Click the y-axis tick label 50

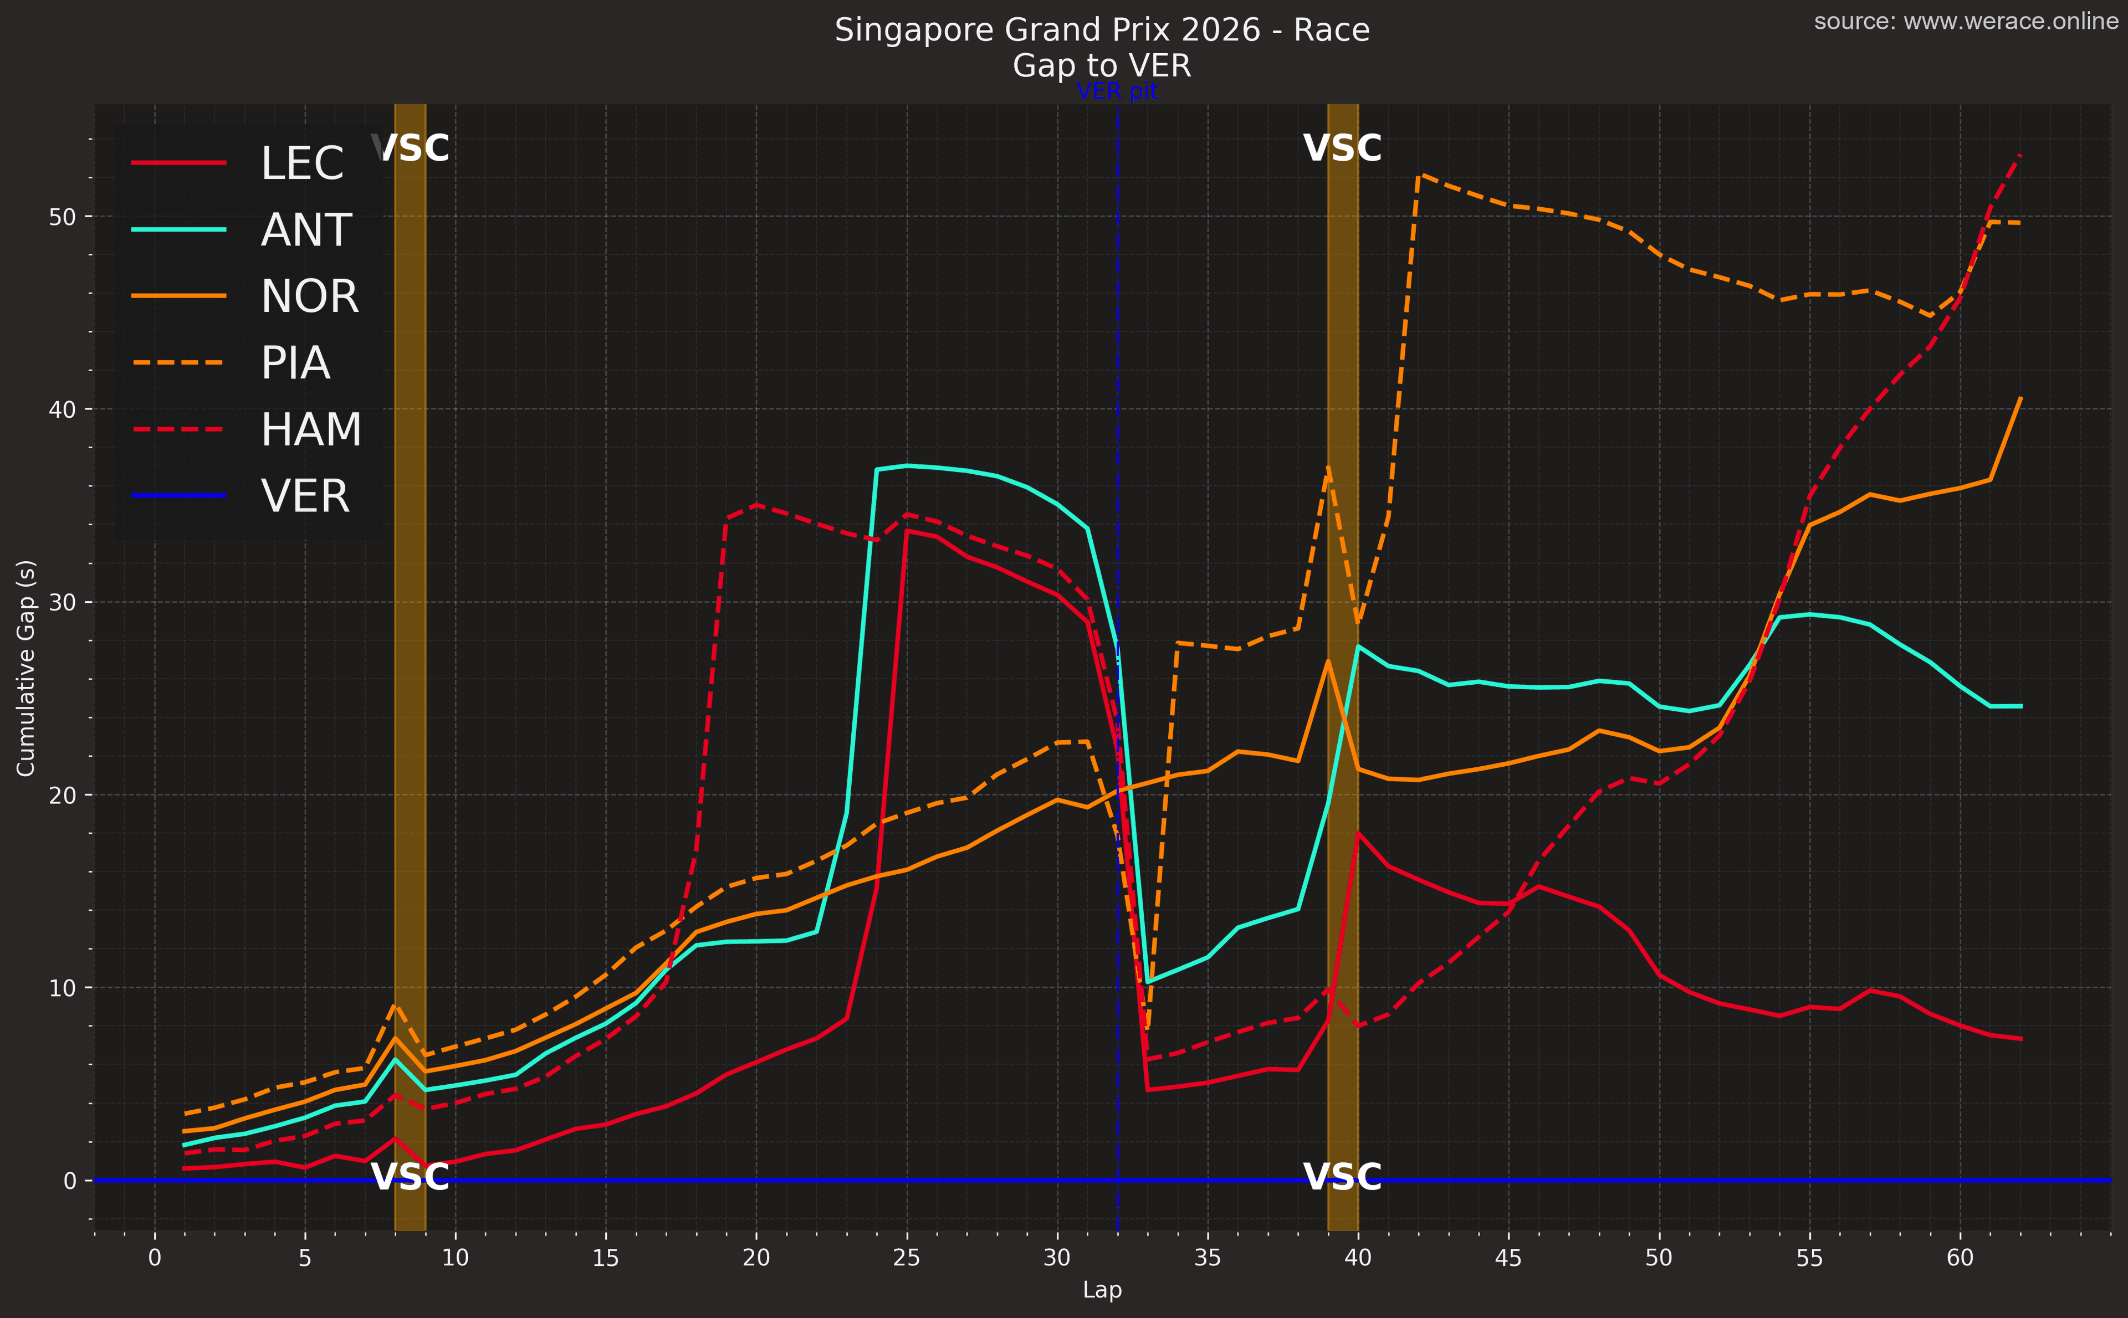63,217
